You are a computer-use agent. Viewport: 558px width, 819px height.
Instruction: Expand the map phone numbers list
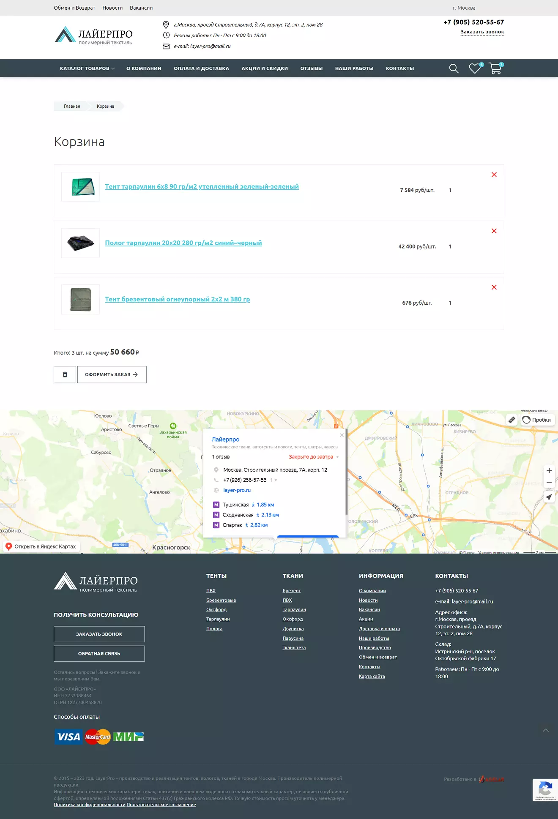[x=274, y=480]
